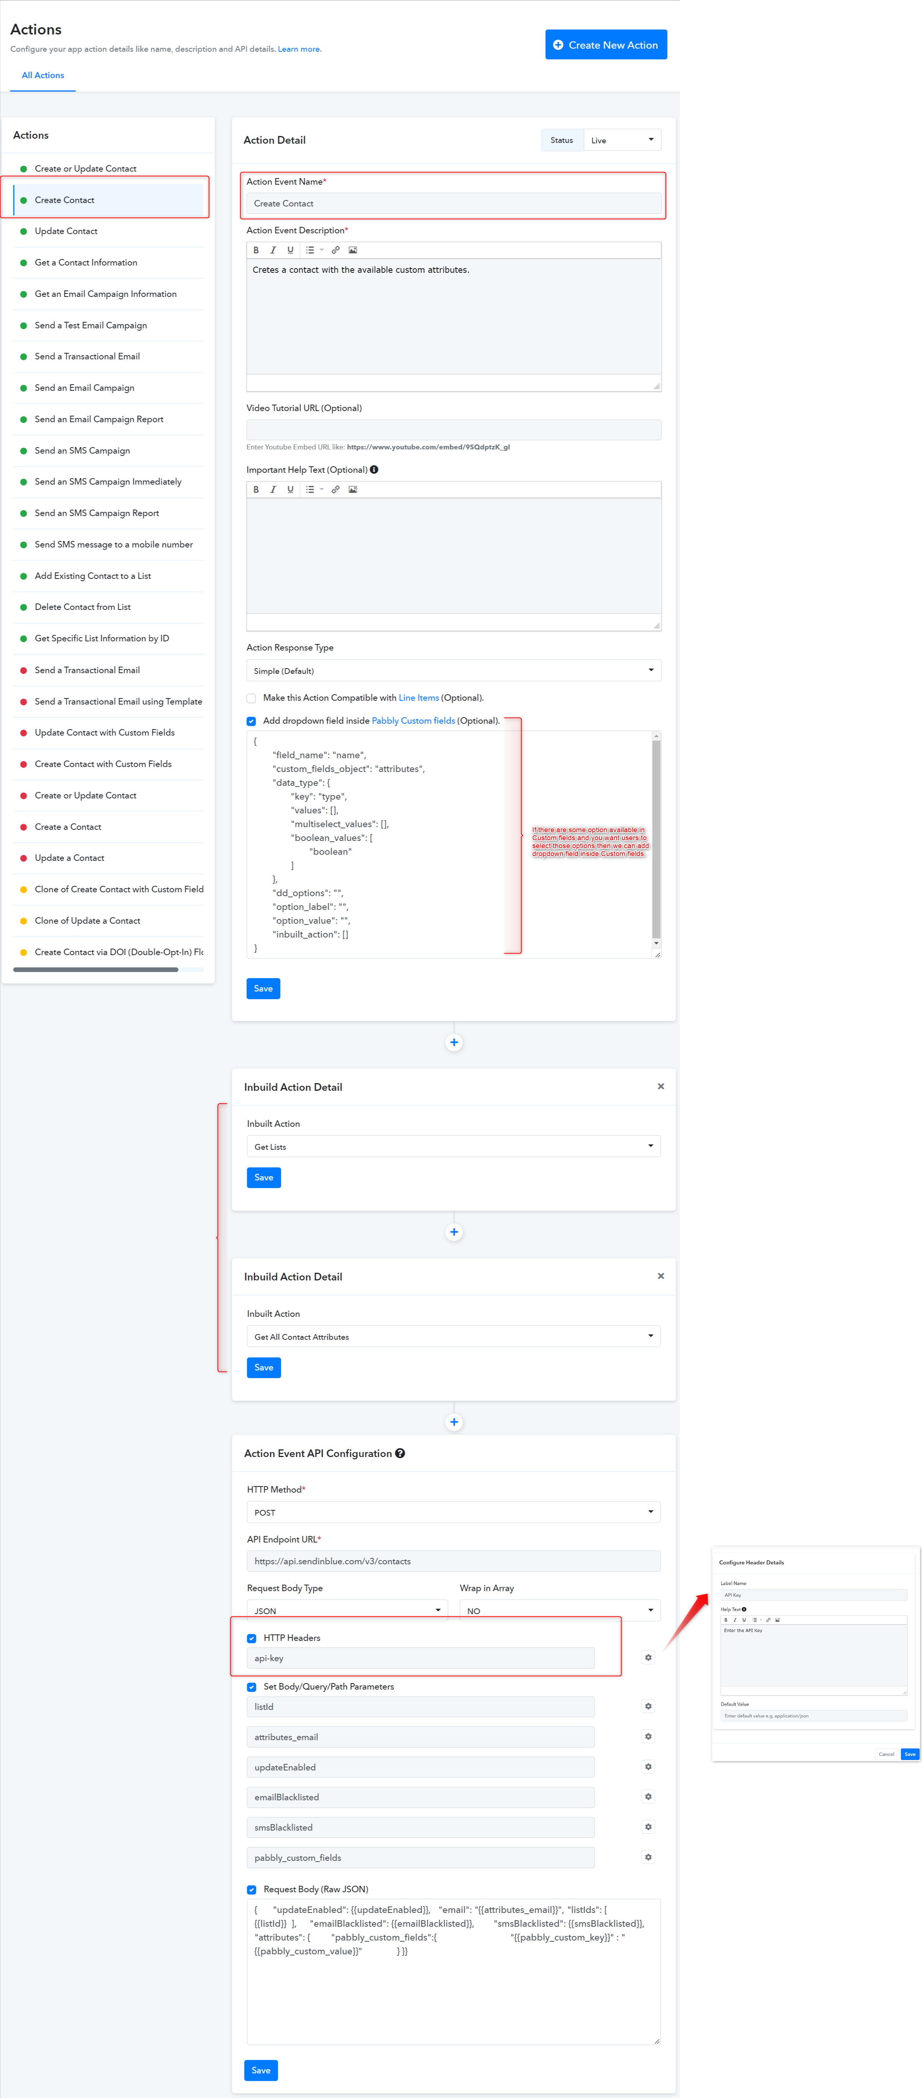Viewport: 922px width, 2098px height.
Task: Save the Get Lists inbuilt action
Action: [264, 1178]
